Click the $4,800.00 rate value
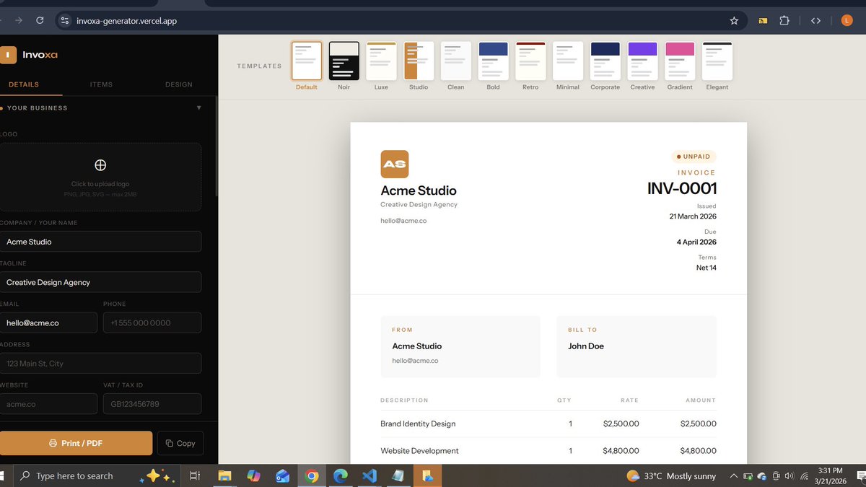Image resolution: width=866 pixels, height=487 pixels. tap(621, 451)
